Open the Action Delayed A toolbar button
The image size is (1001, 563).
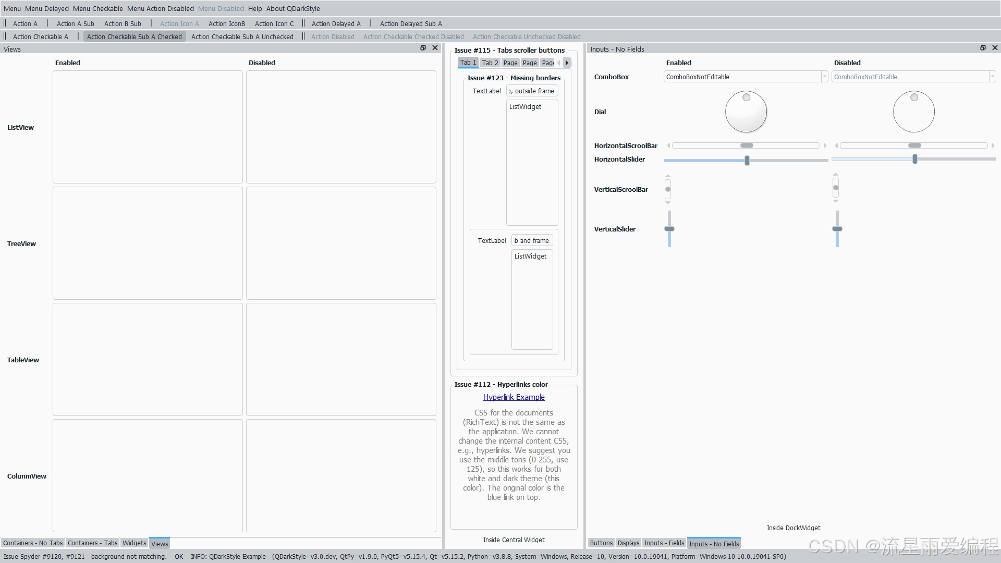click(x=336, y=23)
